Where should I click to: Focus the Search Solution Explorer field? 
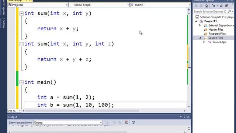click(211, 11)
